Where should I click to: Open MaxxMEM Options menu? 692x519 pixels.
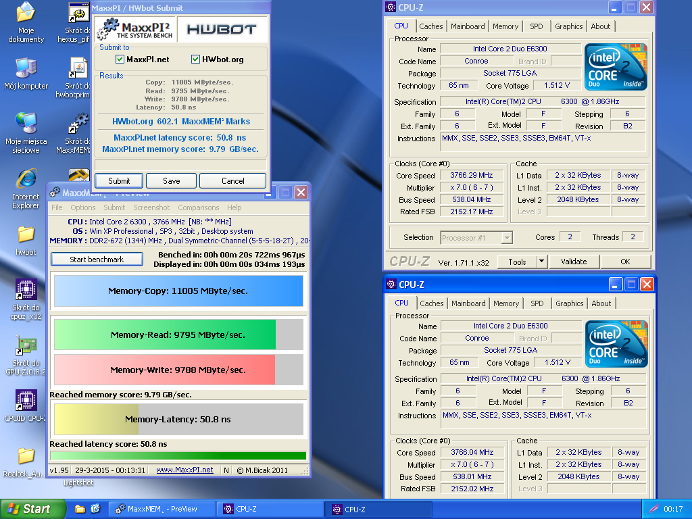(x=83, y=207)
